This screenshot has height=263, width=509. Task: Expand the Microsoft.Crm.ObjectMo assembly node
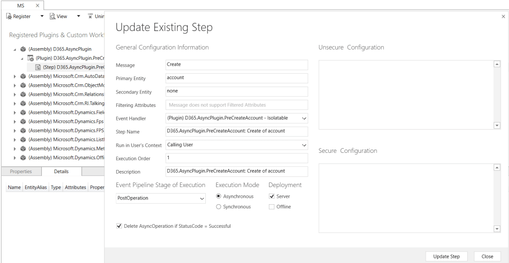pos(15,86)
